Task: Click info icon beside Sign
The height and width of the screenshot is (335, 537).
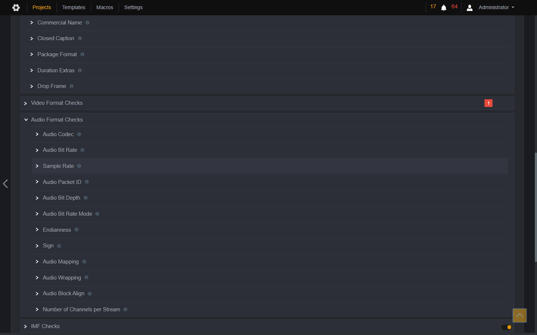Action: point(59,246)
